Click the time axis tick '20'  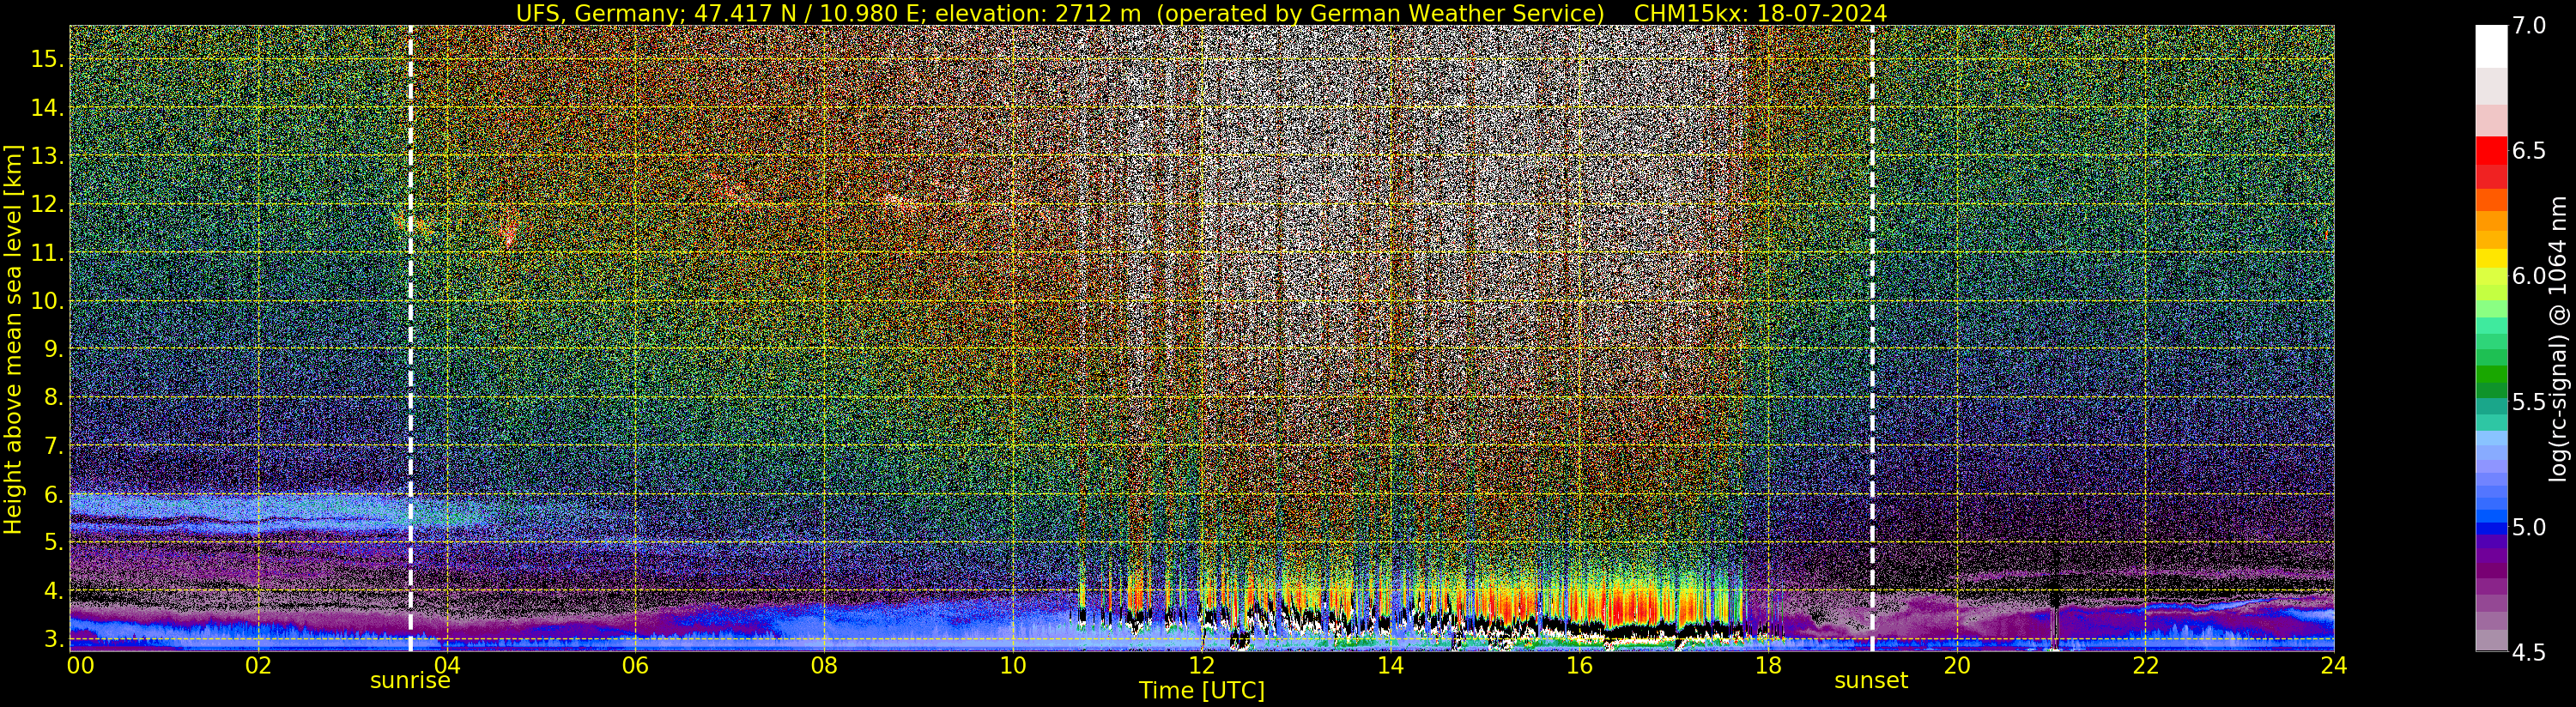pos(1957,665)
